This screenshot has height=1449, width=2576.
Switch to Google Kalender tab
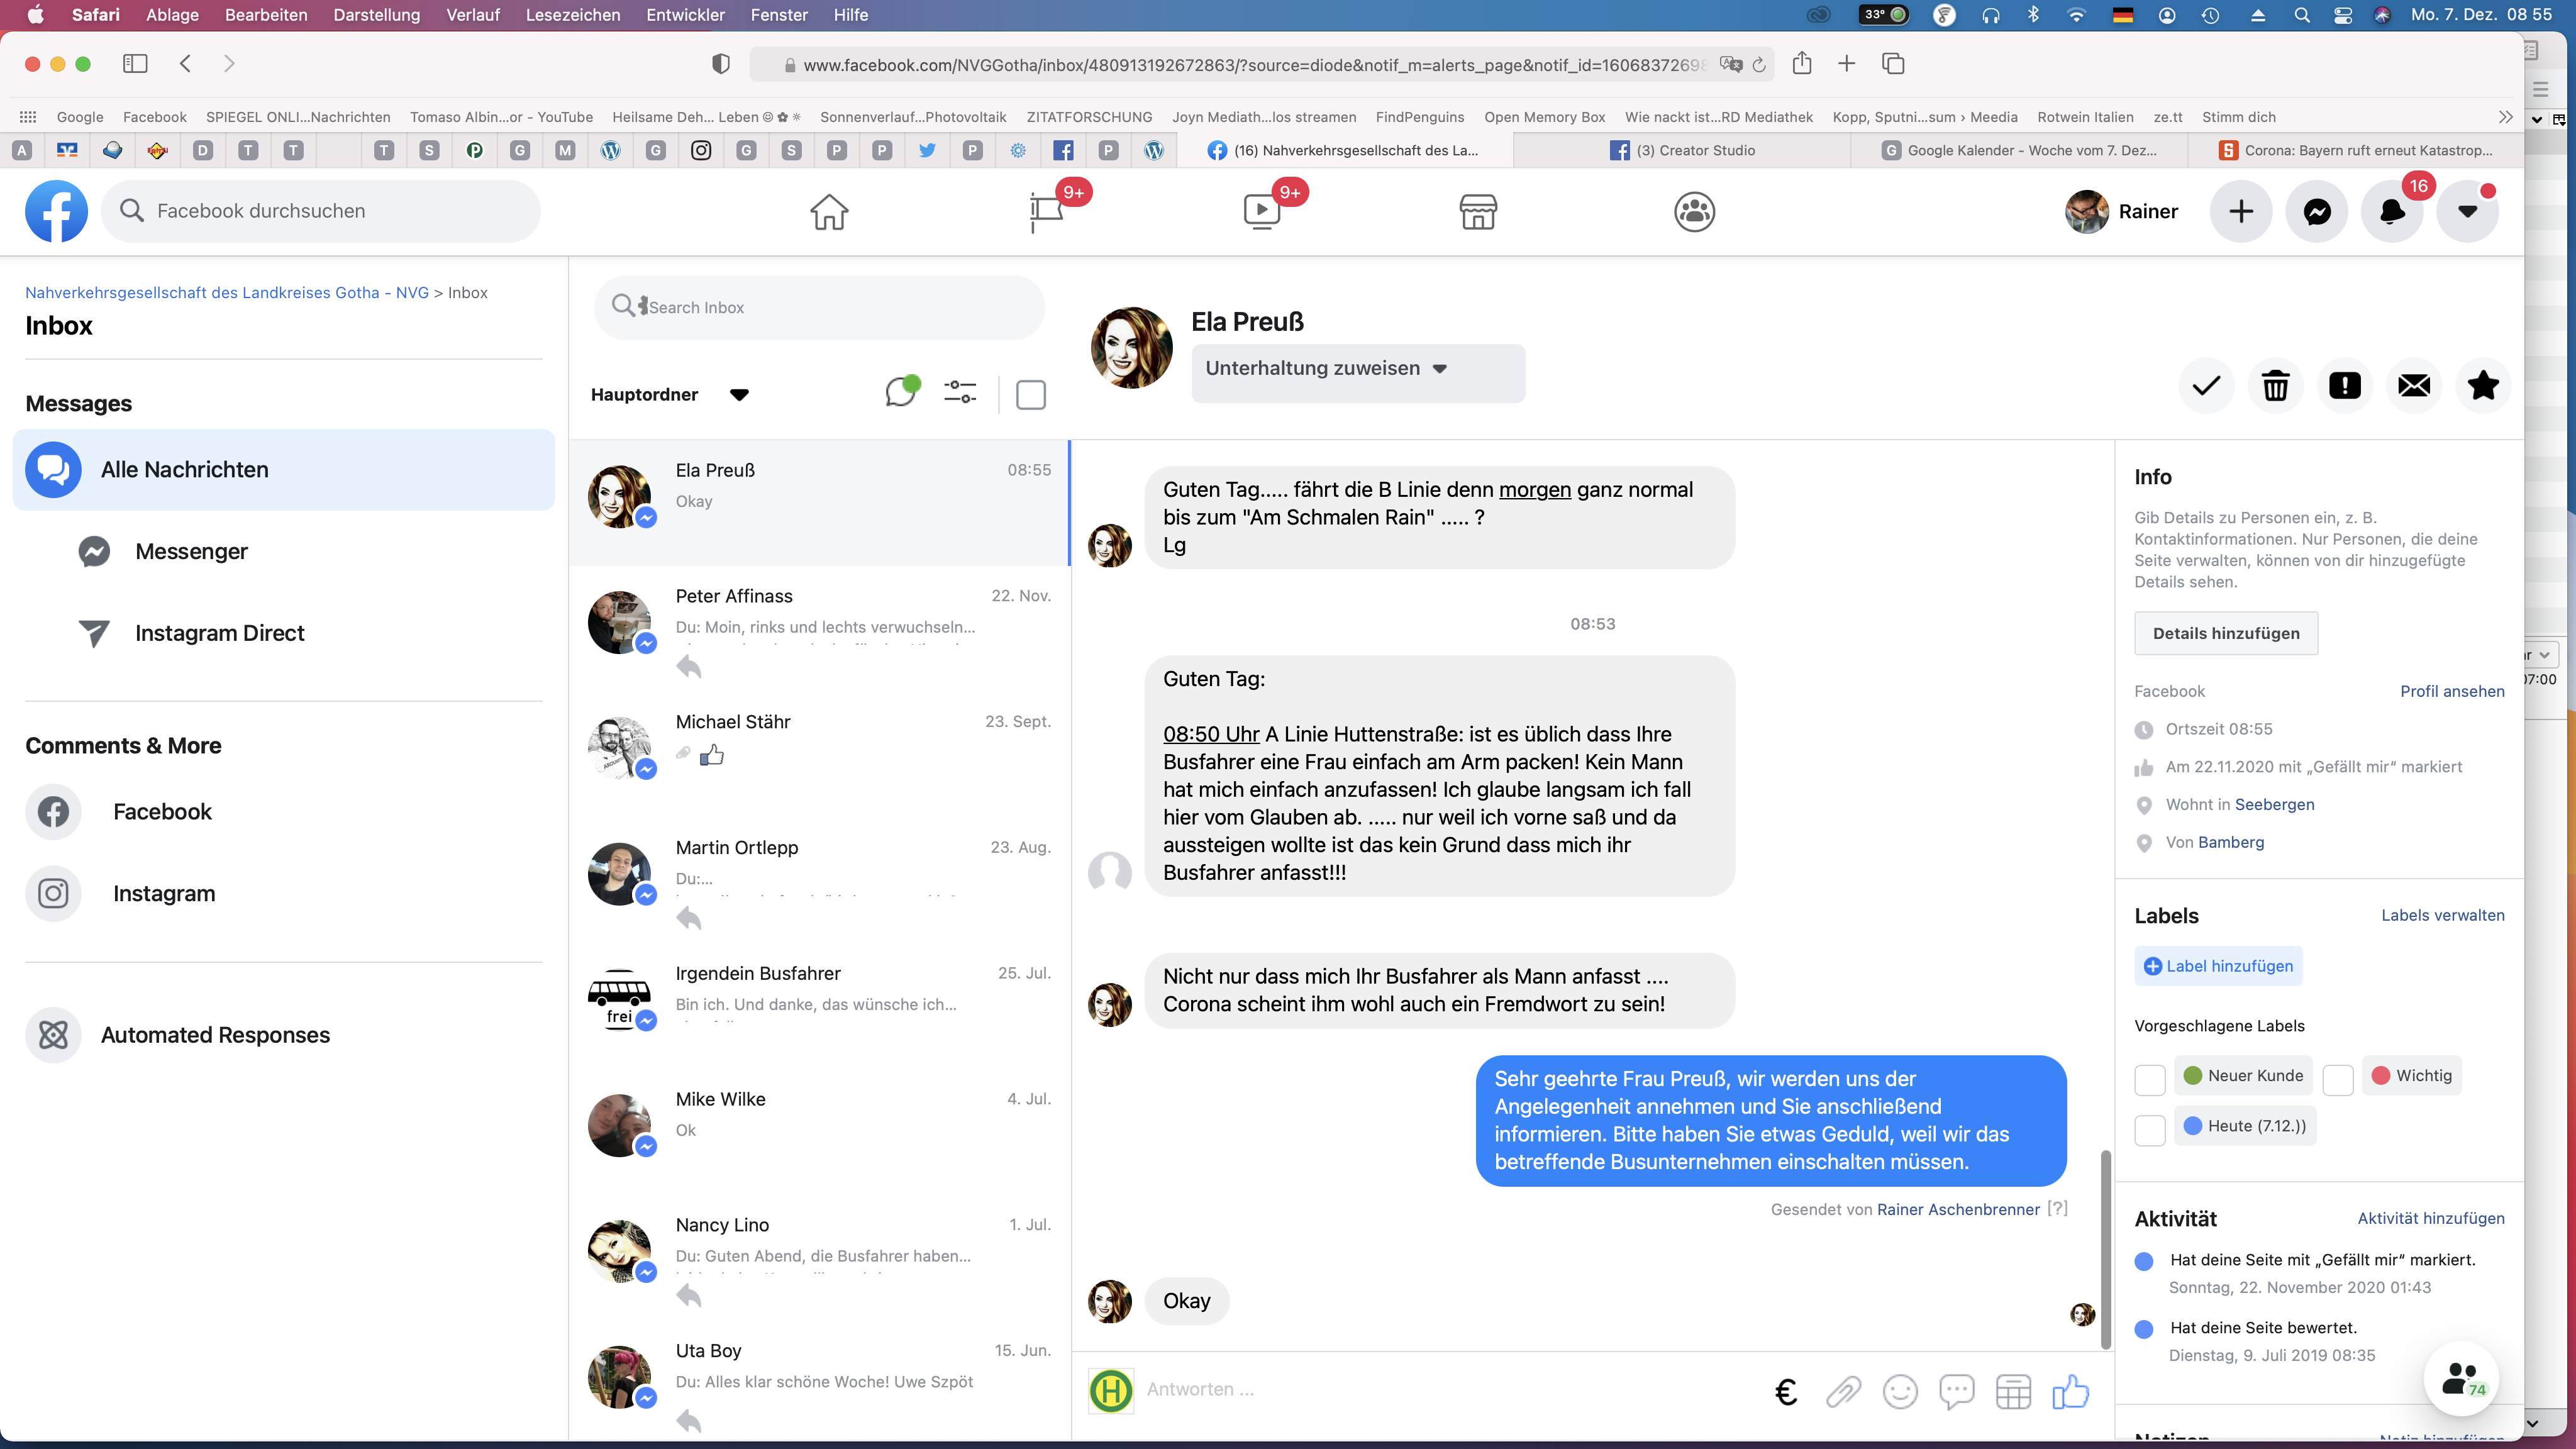pyautogui.click(x=2020, y=150)
